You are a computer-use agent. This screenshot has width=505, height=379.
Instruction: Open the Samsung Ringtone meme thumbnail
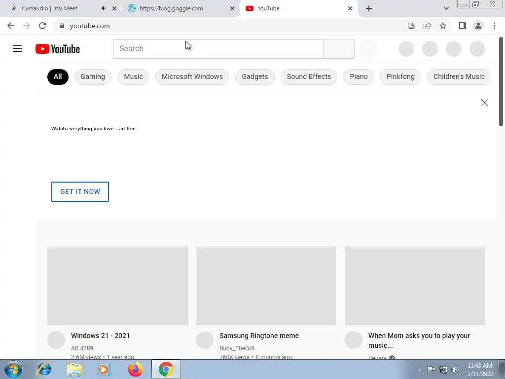pyautogui.click(x=266, y=286)
